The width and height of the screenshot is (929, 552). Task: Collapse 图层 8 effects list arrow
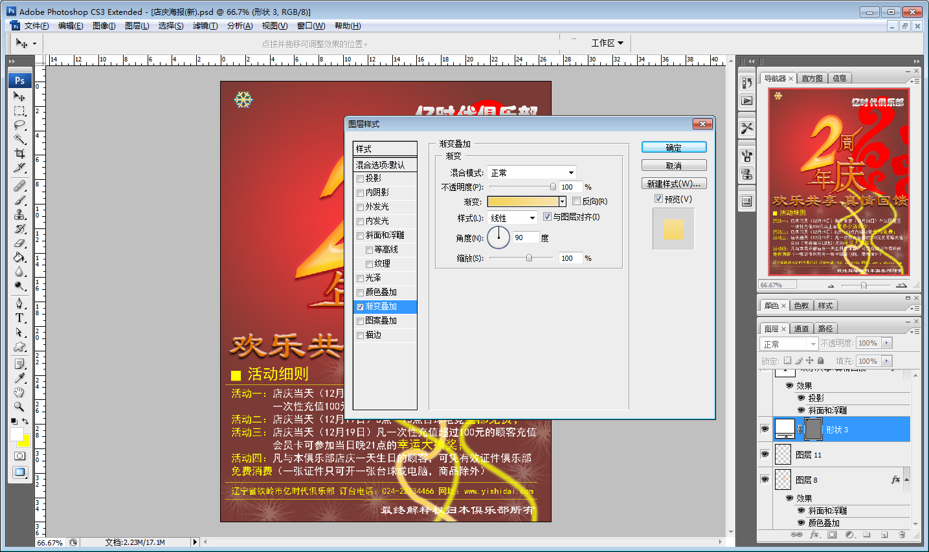click(x=906, y=480)
